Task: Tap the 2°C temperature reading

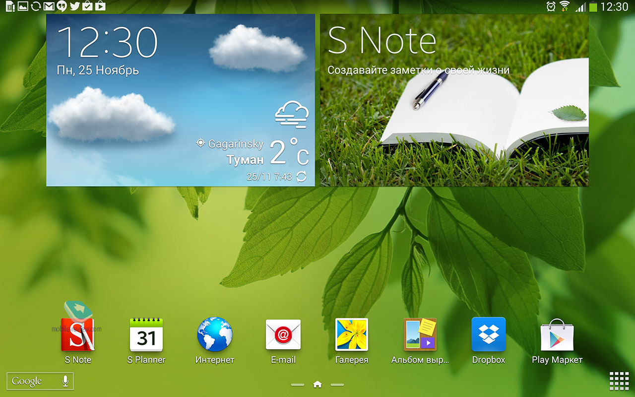Action: click(x=289, y=152)
